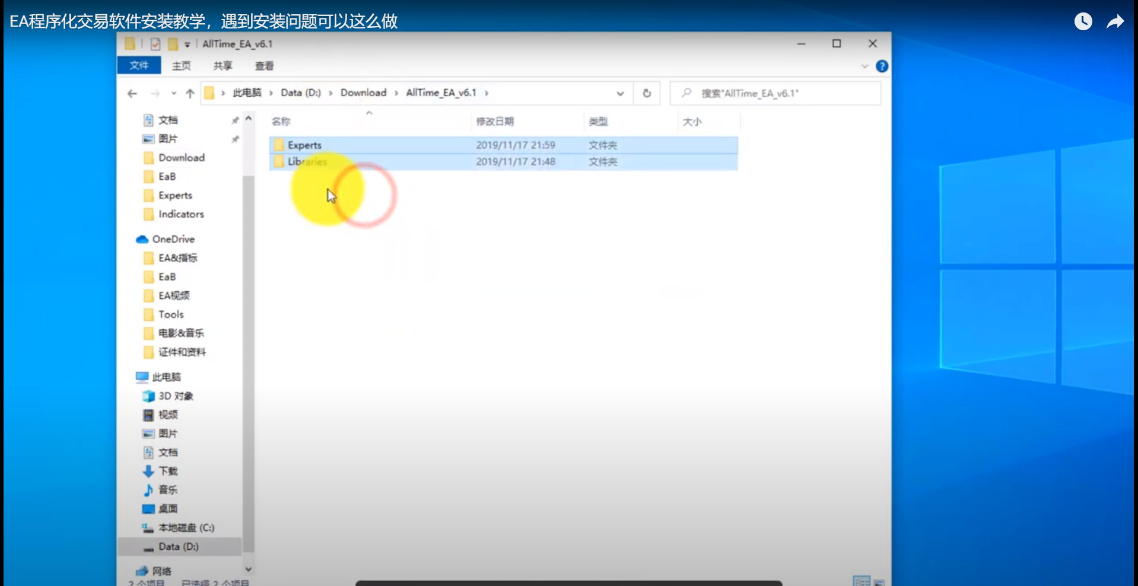Viewport: 1138px width, 586px height.
Task: Open the recent locations dropdown arrow
Action: [174, 93]
